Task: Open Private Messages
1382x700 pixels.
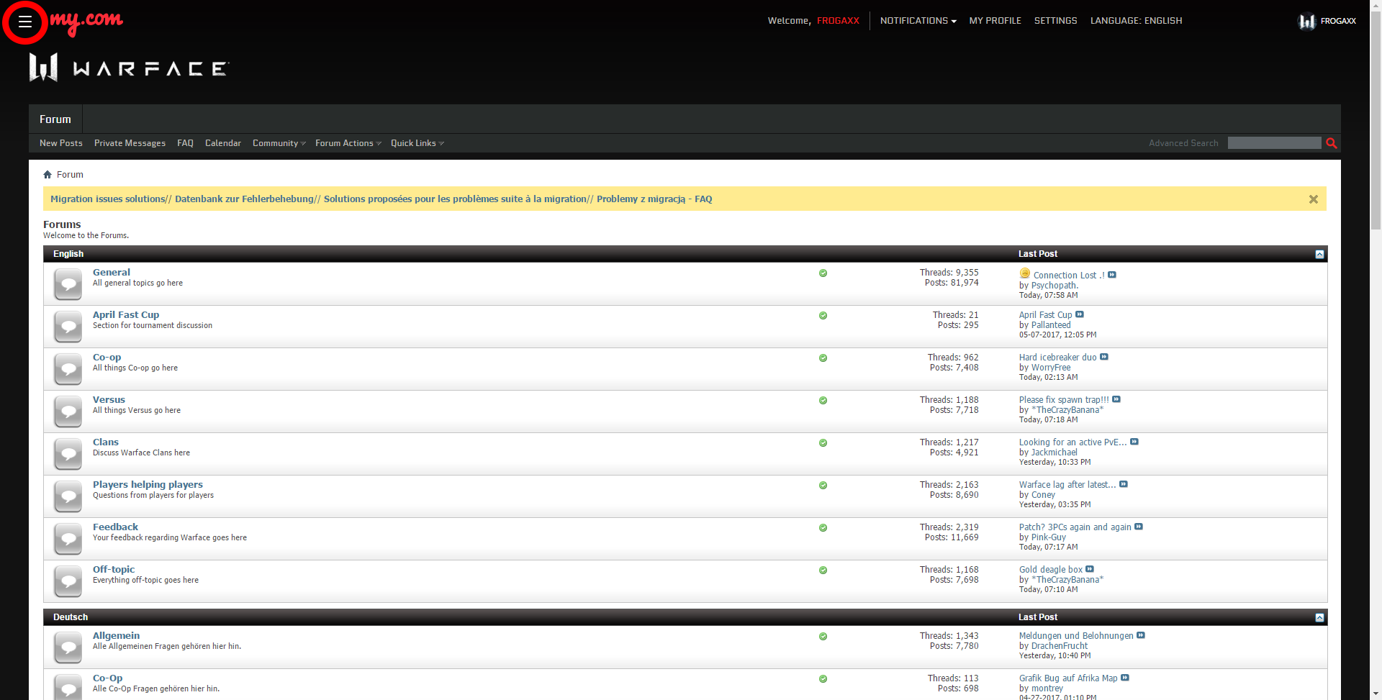Action: tap(130, 143)
